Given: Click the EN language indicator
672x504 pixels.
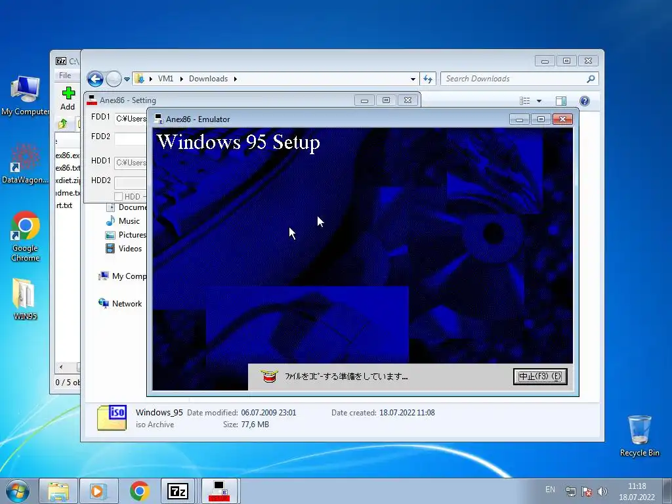Looking at the screenshot, I should click(x=551, y=490).
